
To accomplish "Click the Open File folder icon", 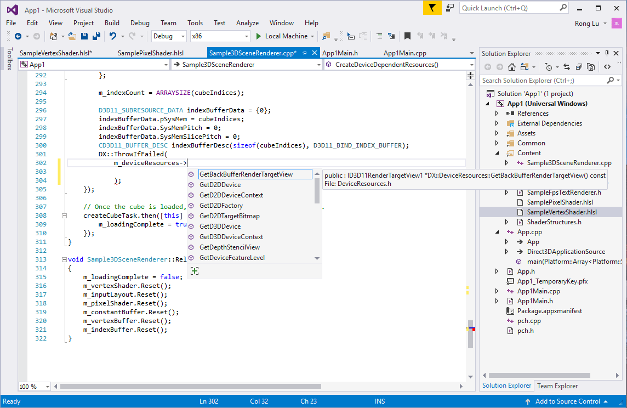I will [x=72, y=36].
